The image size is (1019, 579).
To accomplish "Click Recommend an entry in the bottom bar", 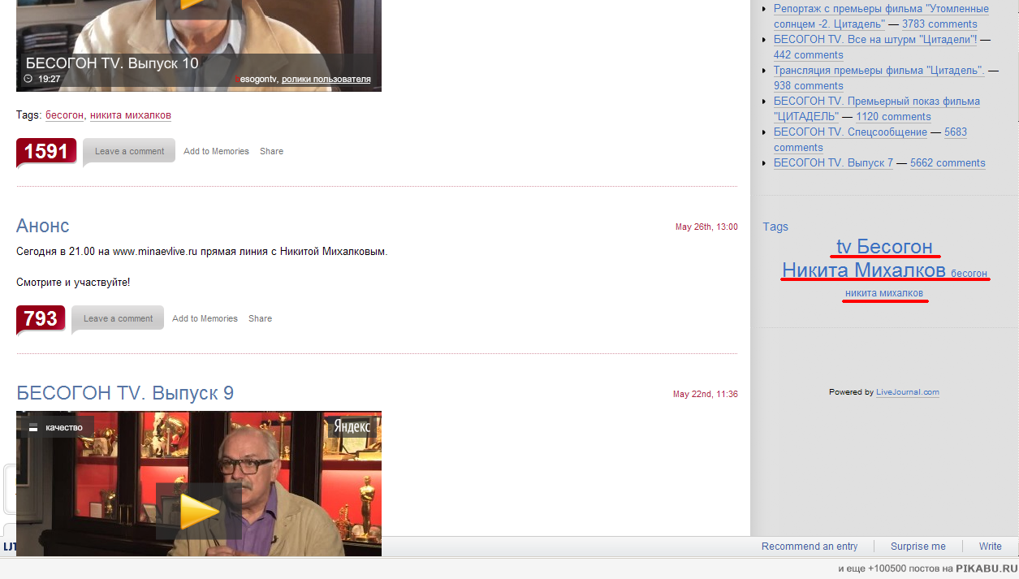I will point(810,547).
